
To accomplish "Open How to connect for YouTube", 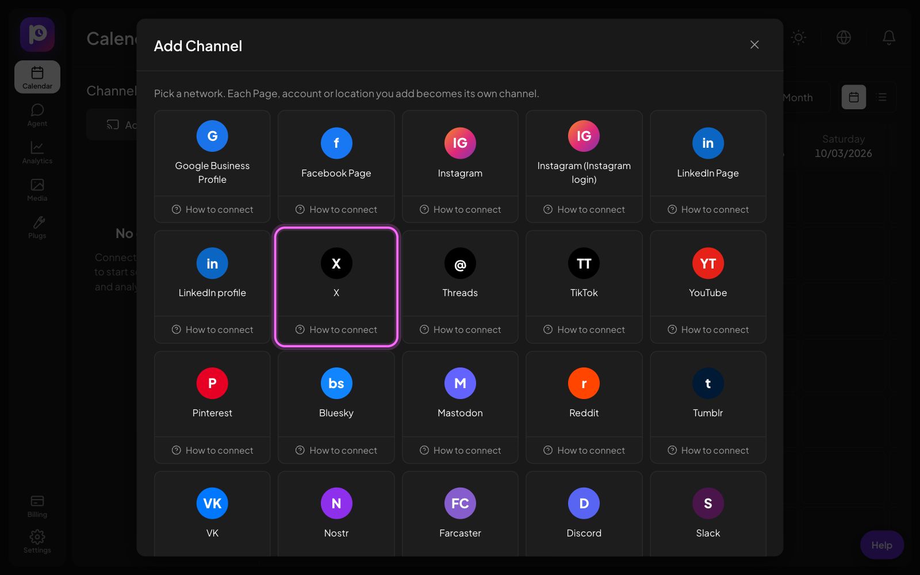I will pyautogui.click(x=708, y=329).
